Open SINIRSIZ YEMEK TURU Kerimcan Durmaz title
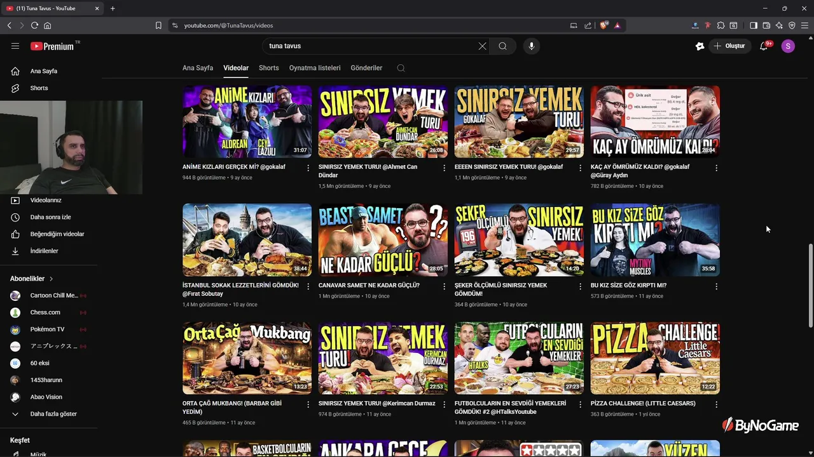The width and height of the screenshot is (814, 457). pos(377,404)
